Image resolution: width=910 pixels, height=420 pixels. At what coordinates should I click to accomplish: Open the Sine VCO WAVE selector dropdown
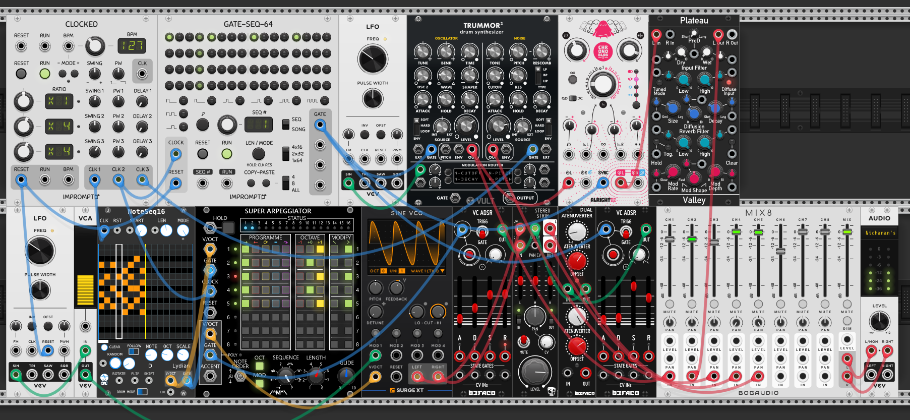pyautogui.click(x=428, y=271)
